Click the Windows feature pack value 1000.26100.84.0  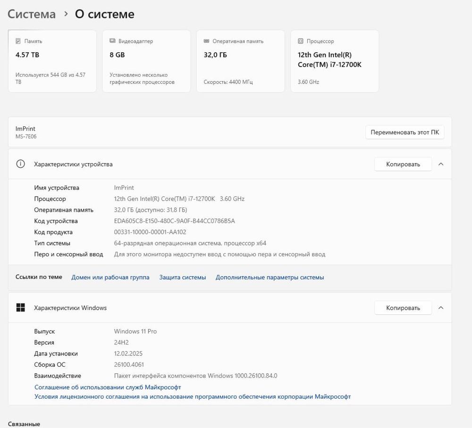(196, 376)
